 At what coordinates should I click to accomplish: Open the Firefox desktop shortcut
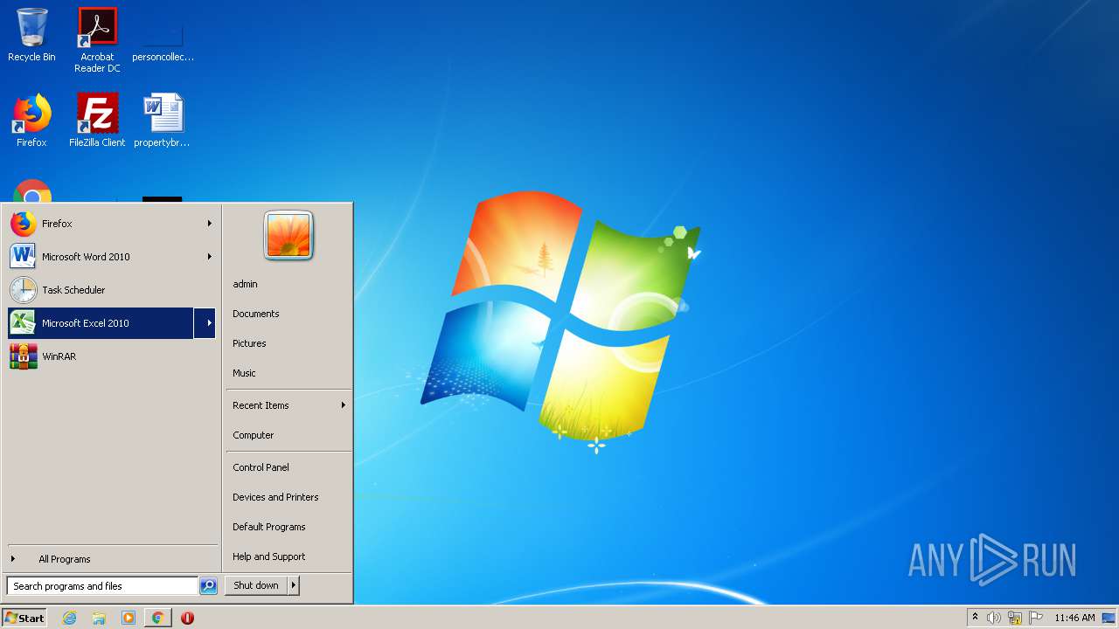tap(31, 121)
